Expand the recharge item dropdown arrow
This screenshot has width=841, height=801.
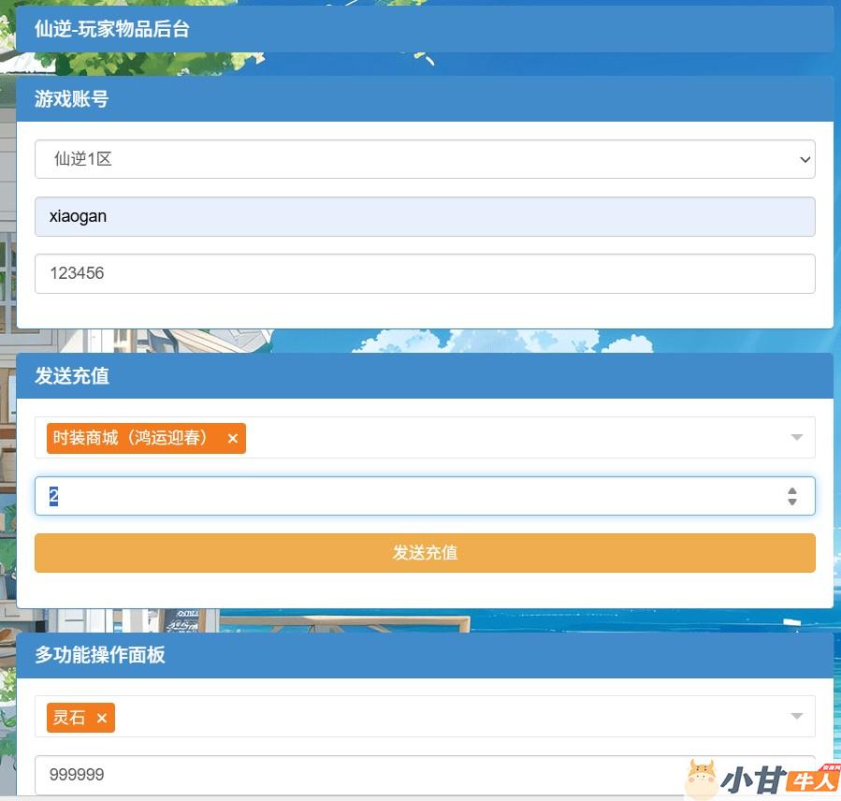coord(796,437)
